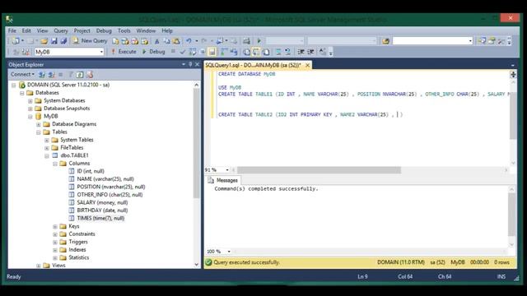
Task: Click the editor horizontal scrollbar thumb
Action: [x=319, y=170]
